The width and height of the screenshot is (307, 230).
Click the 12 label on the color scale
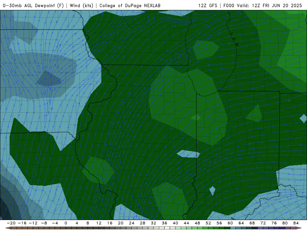[x=99, y=223]
